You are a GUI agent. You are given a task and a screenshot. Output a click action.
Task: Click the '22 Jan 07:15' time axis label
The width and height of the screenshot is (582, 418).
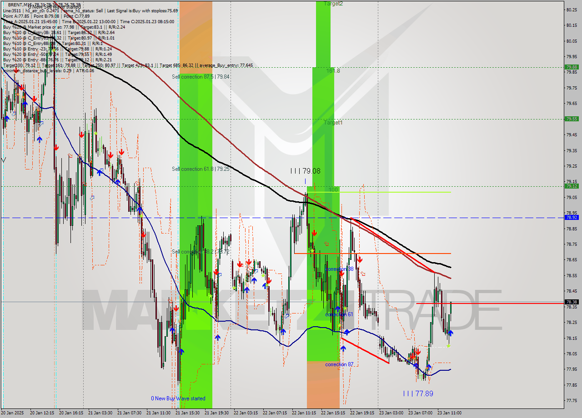pos(274,413)
